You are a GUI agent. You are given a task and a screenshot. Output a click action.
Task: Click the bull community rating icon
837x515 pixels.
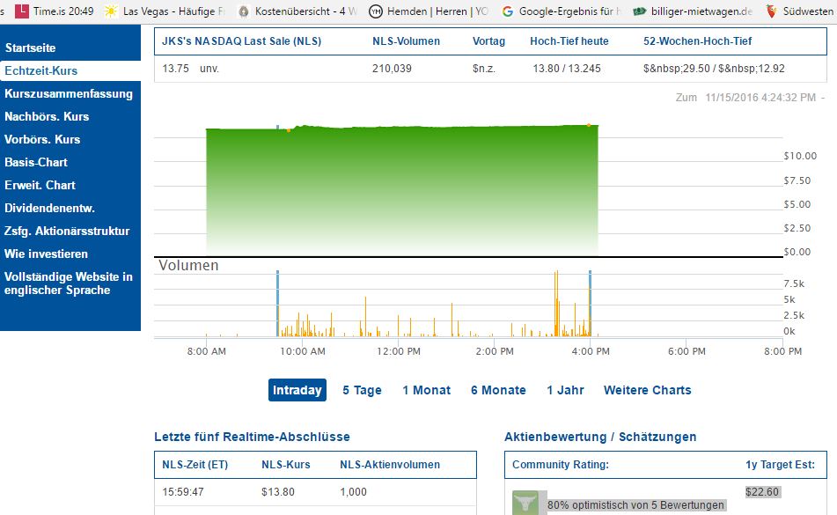(x=525, y=503)
